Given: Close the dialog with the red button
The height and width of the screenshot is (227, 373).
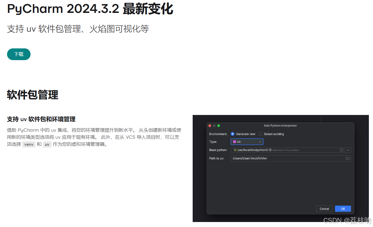Looking at the screenshot, I should [x=210, y=126].
